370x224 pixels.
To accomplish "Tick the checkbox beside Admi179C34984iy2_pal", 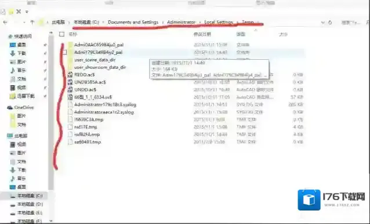I will [x=64, y=52].
